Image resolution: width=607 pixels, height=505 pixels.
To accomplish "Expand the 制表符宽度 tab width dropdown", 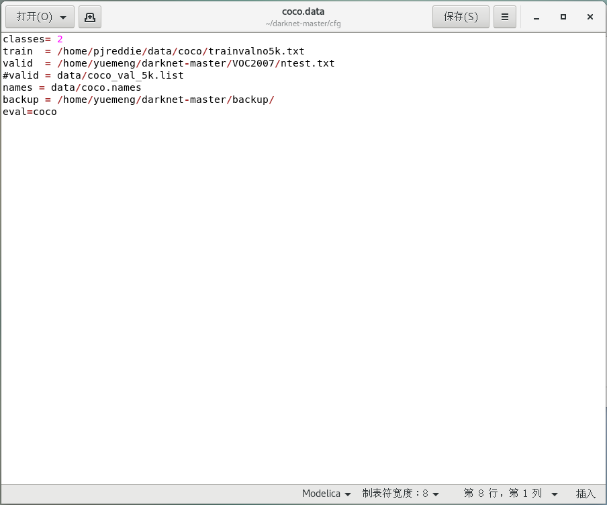I will click(400, 494).
